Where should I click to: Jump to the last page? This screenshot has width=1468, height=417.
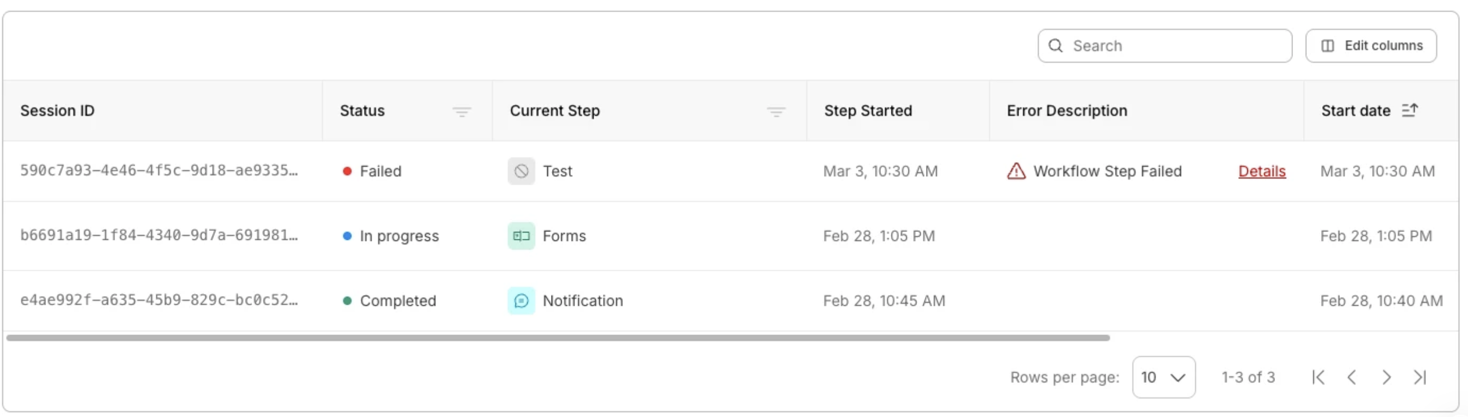tap(1420, 377)
